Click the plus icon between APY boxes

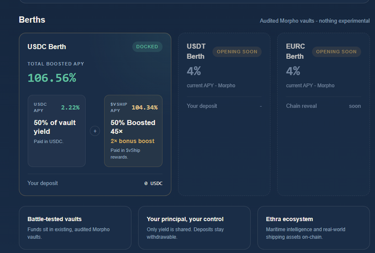click(x=95, y=131)
